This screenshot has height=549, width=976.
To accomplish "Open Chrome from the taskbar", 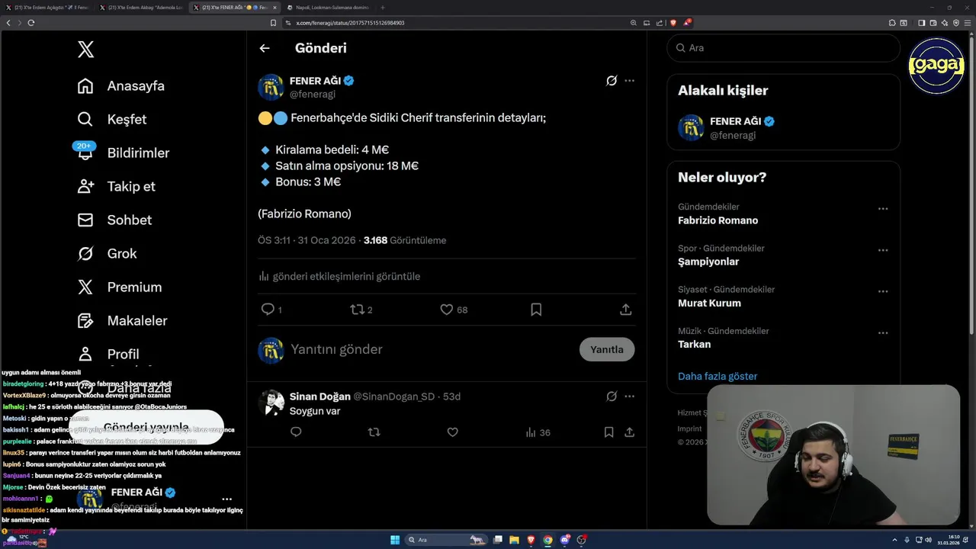I will [x=547, y=540].
